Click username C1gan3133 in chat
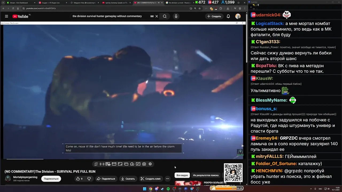Viewport: 342px width, 192px height. (x=268, y=42)
